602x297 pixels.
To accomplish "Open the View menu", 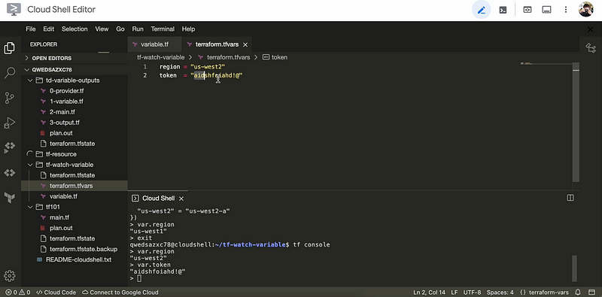I will pos(102,29).
